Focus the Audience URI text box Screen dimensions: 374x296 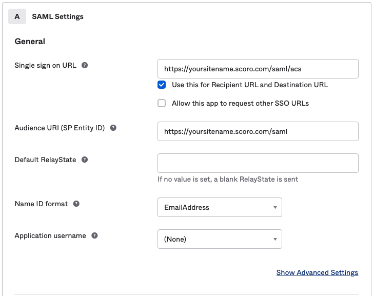(x=258, y=131)
